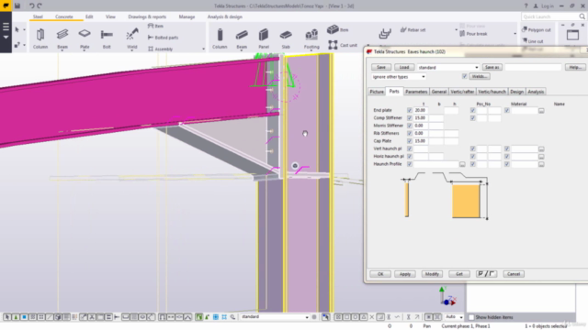Click the Save disk icon in title bar
The height and width of the screenshot is (330, 588).
pyautogui.click(x=17, y=5)
